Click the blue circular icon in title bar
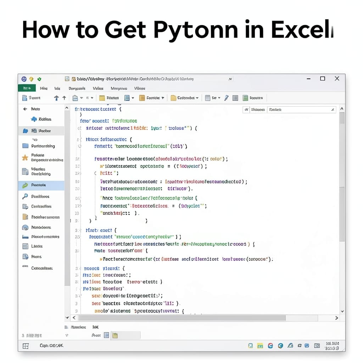This screenshot has width=363, height=363. point(24,79)
